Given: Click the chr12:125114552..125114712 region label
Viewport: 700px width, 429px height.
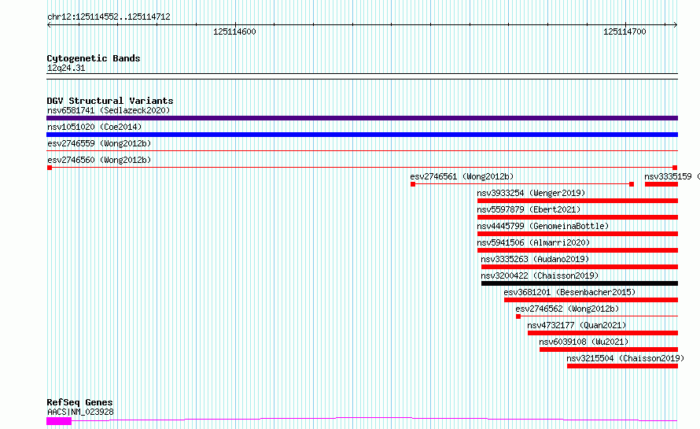Looking at the screenshot, I should pos(109,17).
